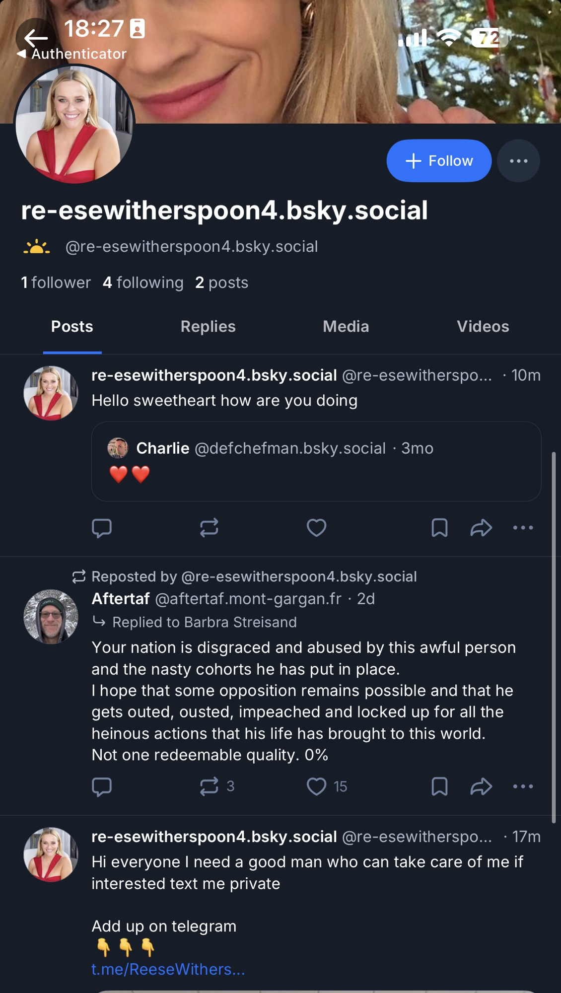Viewport: 561px width, 993px height.
Task: Save the Aftertaf post with bookmark icon
Action: click(x=439, y=786)
